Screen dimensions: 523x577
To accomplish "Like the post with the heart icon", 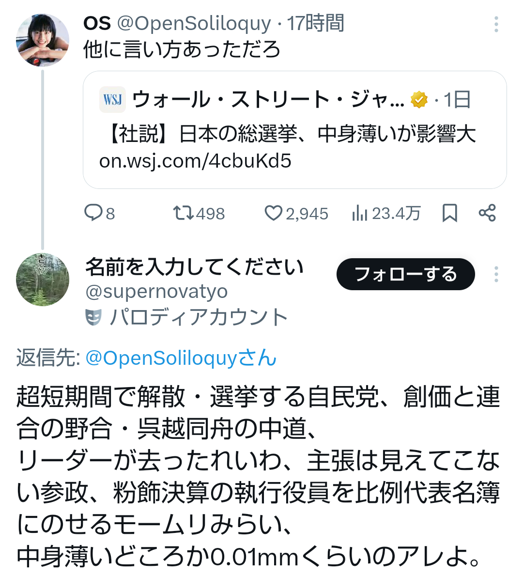I will click(x=273, y=213).
